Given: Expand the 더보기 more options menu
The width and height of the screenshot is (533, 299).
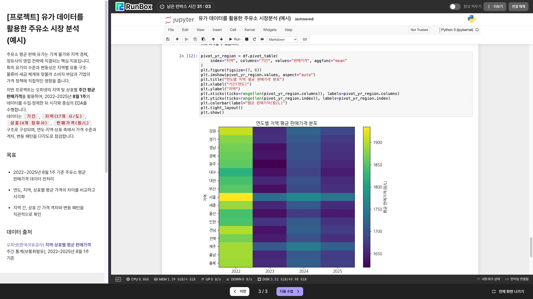Looking at the screenshot, I should coord(495,7).
